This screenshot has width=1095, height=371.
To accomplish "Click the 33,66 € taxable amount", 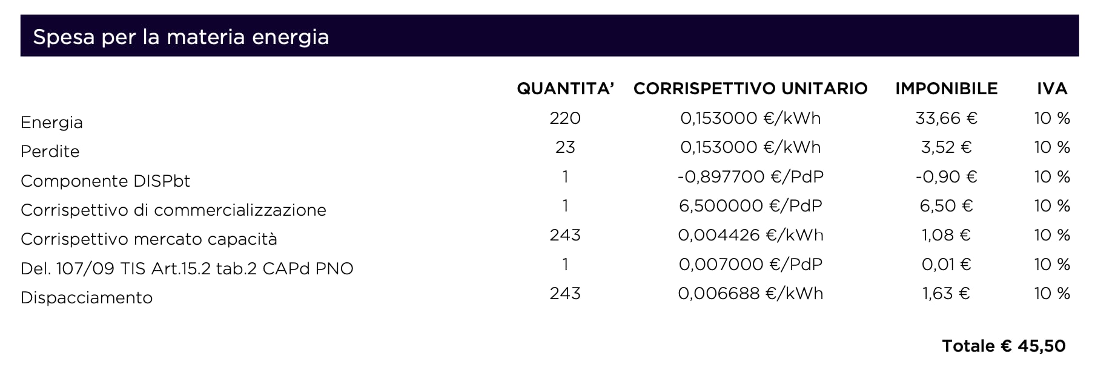I will click(946, 118).
